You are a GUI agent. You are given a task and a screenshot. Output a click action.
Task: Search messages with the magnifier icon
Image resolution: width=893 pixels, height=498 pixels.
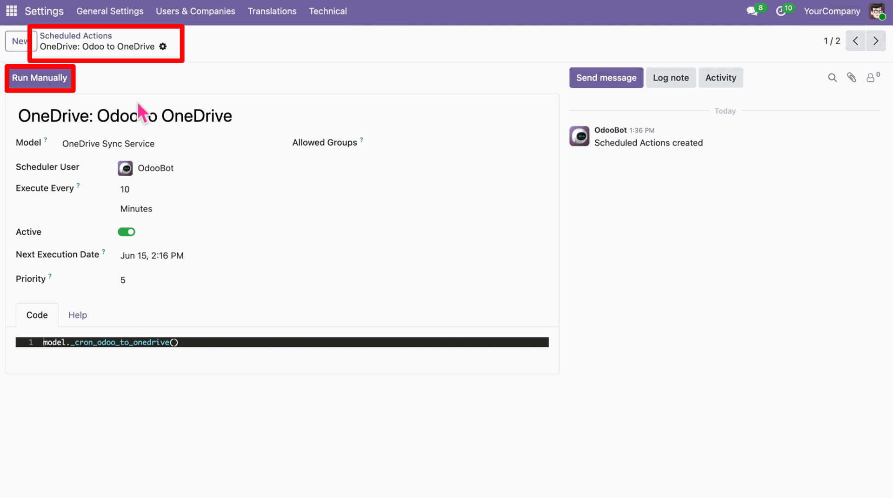pyautogui.click(x=832, y=78)
